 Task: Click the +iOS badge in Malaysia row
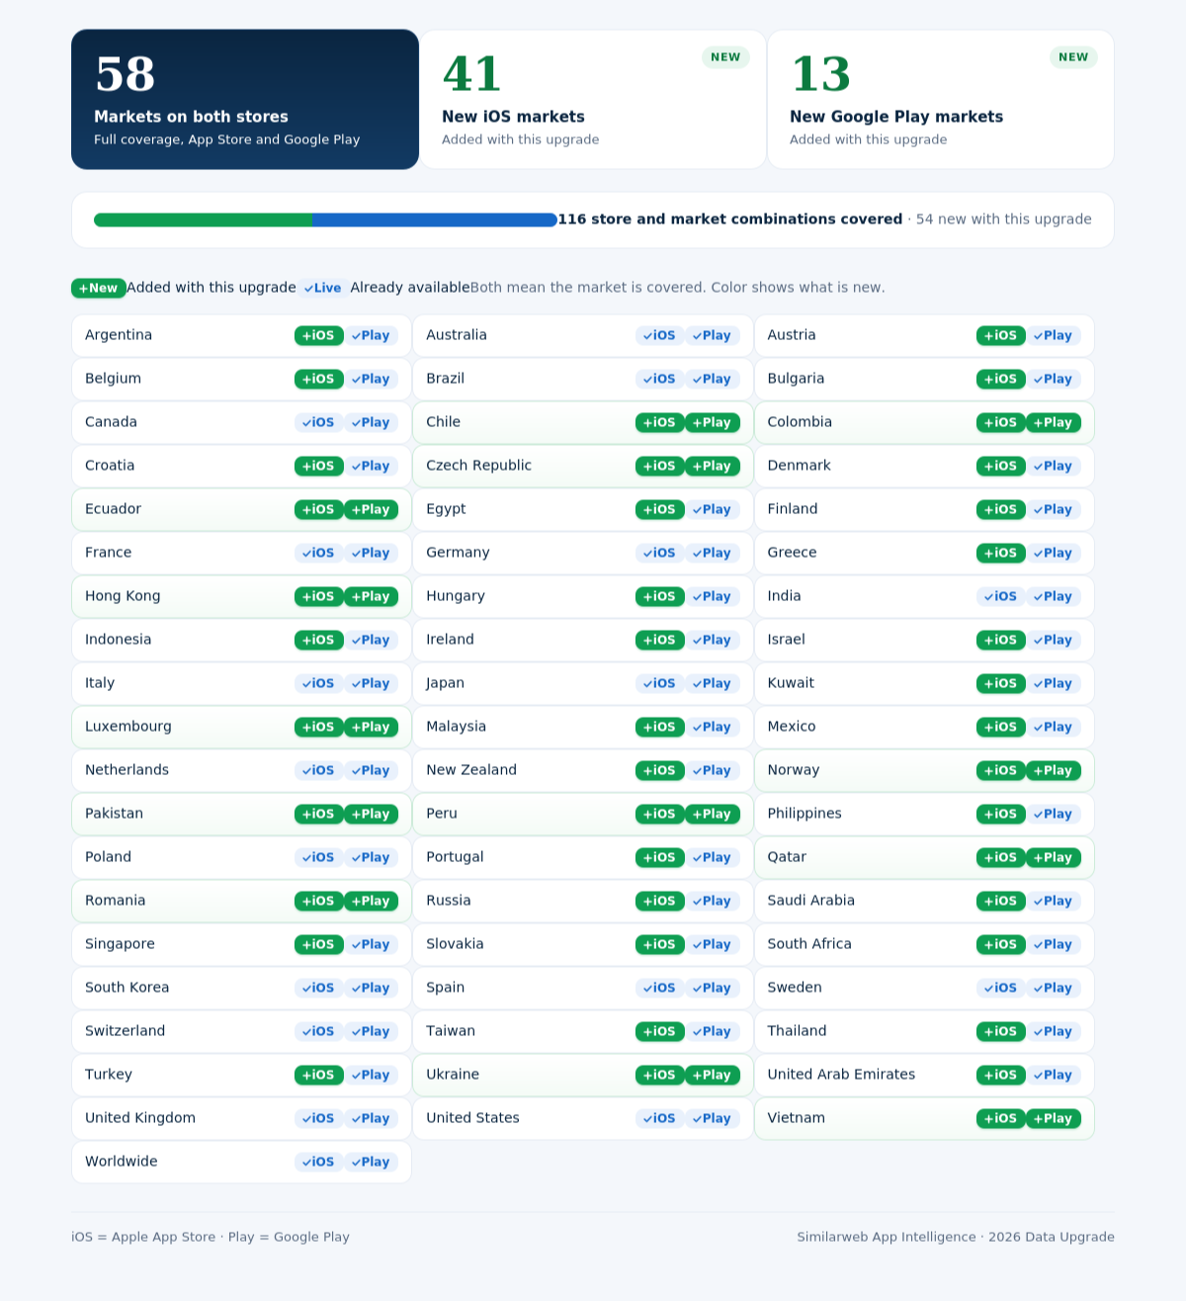coord(659,727)
